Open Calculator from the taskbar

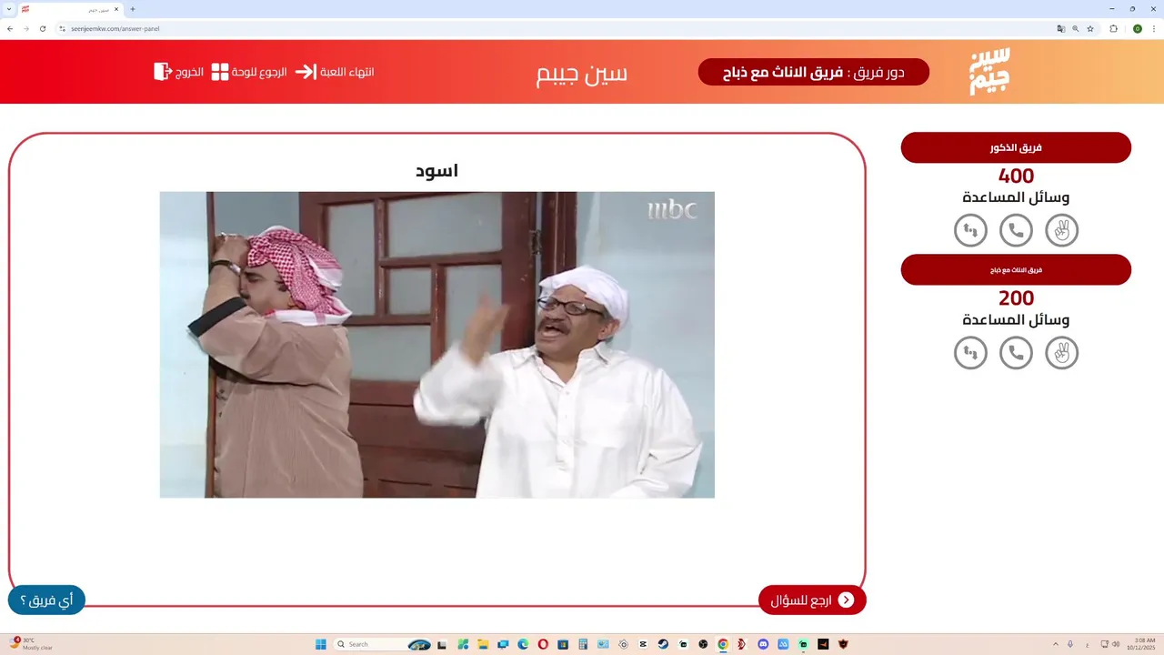[583, 644]
